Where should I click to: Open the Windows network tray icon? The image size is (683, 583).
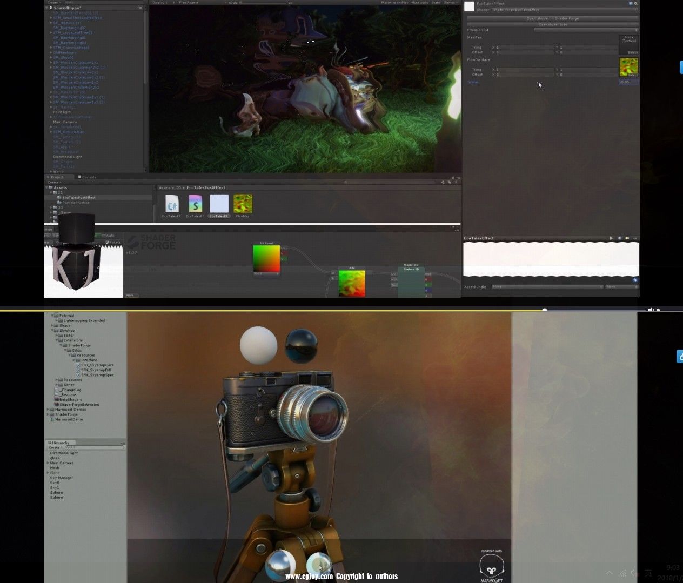(x=622, y=573)
